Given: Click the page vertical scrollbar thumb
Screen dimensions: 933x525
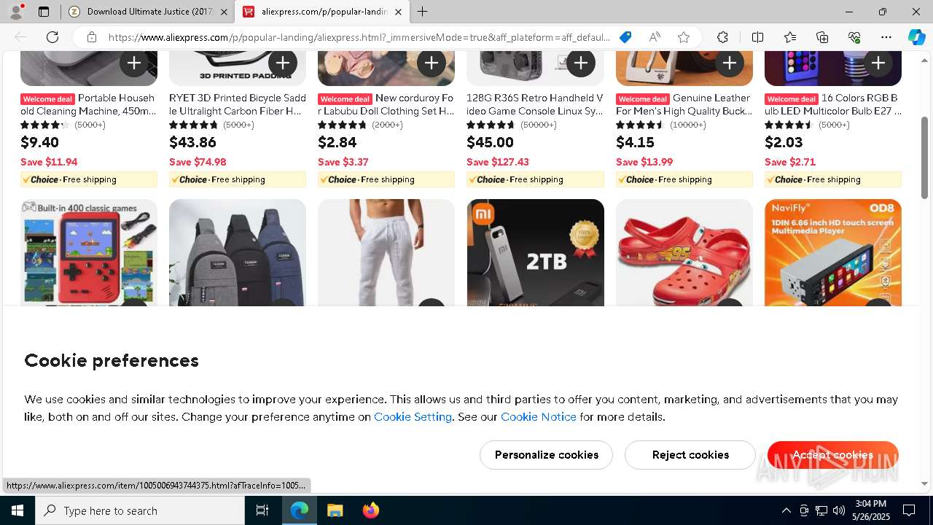Looking at the screenshot, I should tap(925, 157).
